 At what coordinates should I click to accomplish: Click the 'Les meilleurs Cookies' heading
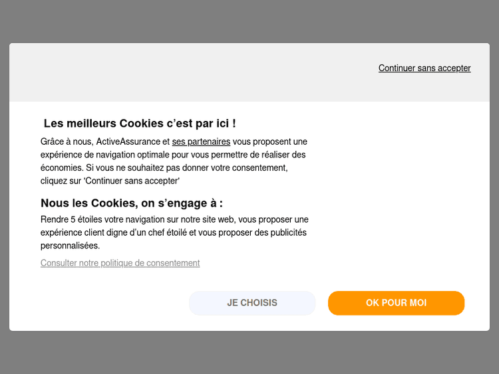(x=140, y=124)
